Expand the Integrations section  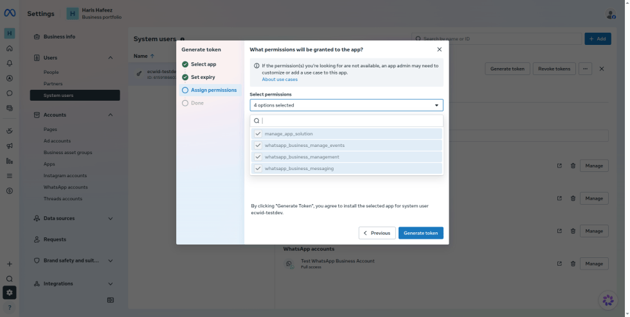tap(111, 284)
